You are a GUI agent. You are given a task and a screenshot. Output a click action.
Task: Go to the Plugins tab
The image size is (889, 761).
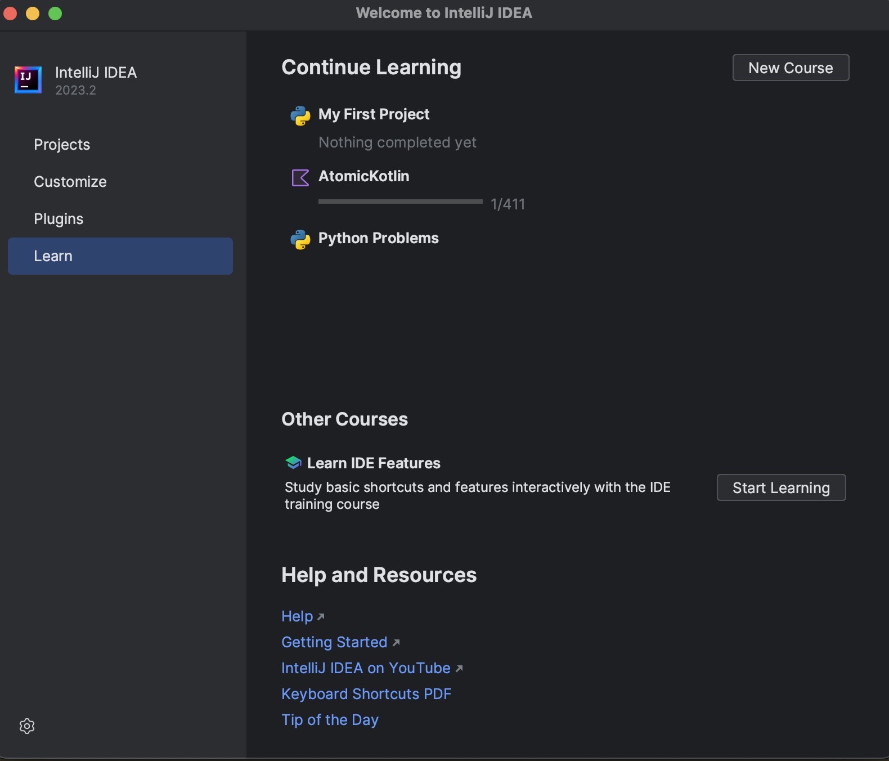(120, 219)
